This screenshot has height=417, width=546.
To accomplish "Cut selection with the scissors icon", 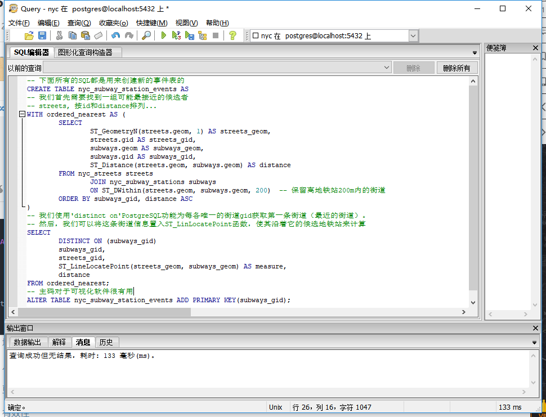I will point(59,35).
